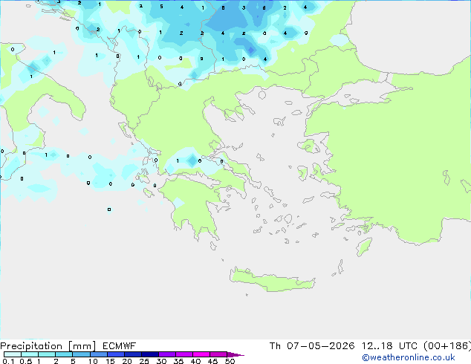Click the 0.1–0.5 mm palest cyan legend swatch

[x=13, y=354]
